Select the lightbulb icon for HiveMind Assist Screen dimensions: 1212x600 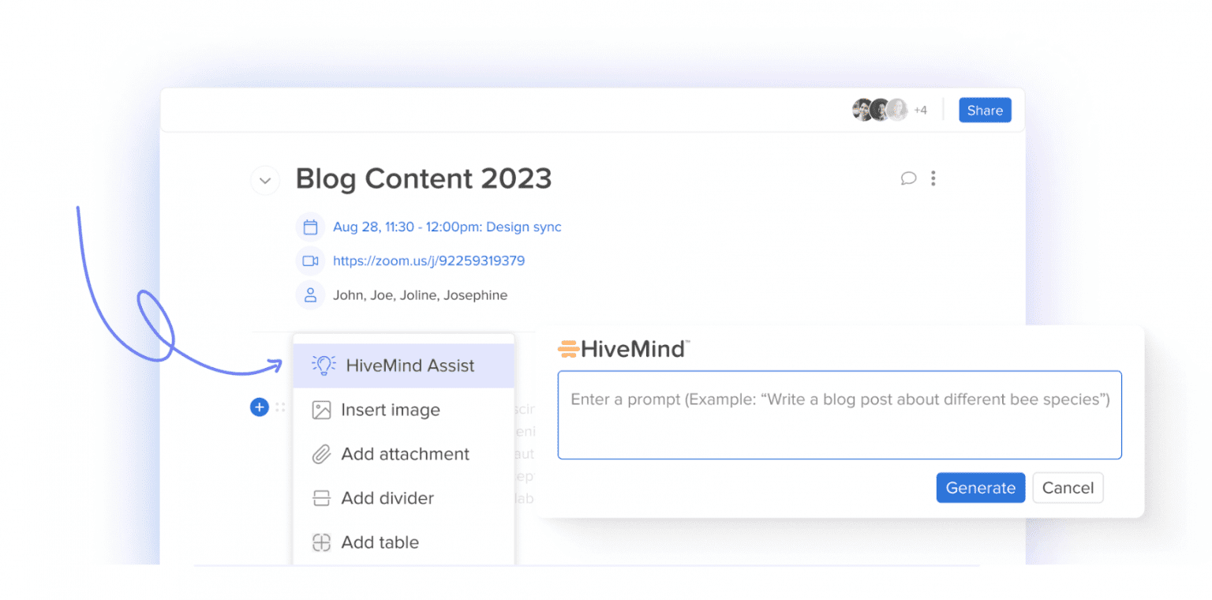click(322, 365)
